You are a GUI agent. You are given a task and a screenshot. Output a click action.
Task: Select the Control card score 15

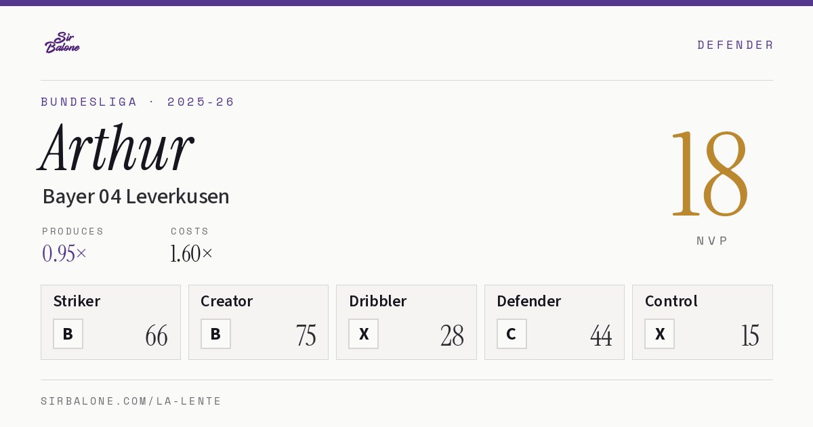coord(750,335)
